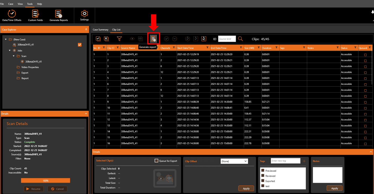Open the Help menu

point(40,4)
